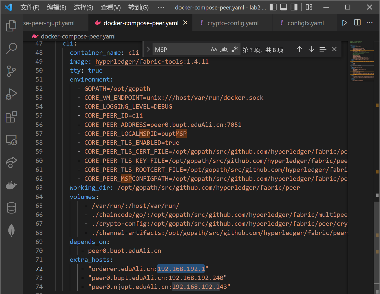Image resolution: width=380 pixels, height=294 pixels.
Task: Open the Remote Explorer view
Action: 11,140
